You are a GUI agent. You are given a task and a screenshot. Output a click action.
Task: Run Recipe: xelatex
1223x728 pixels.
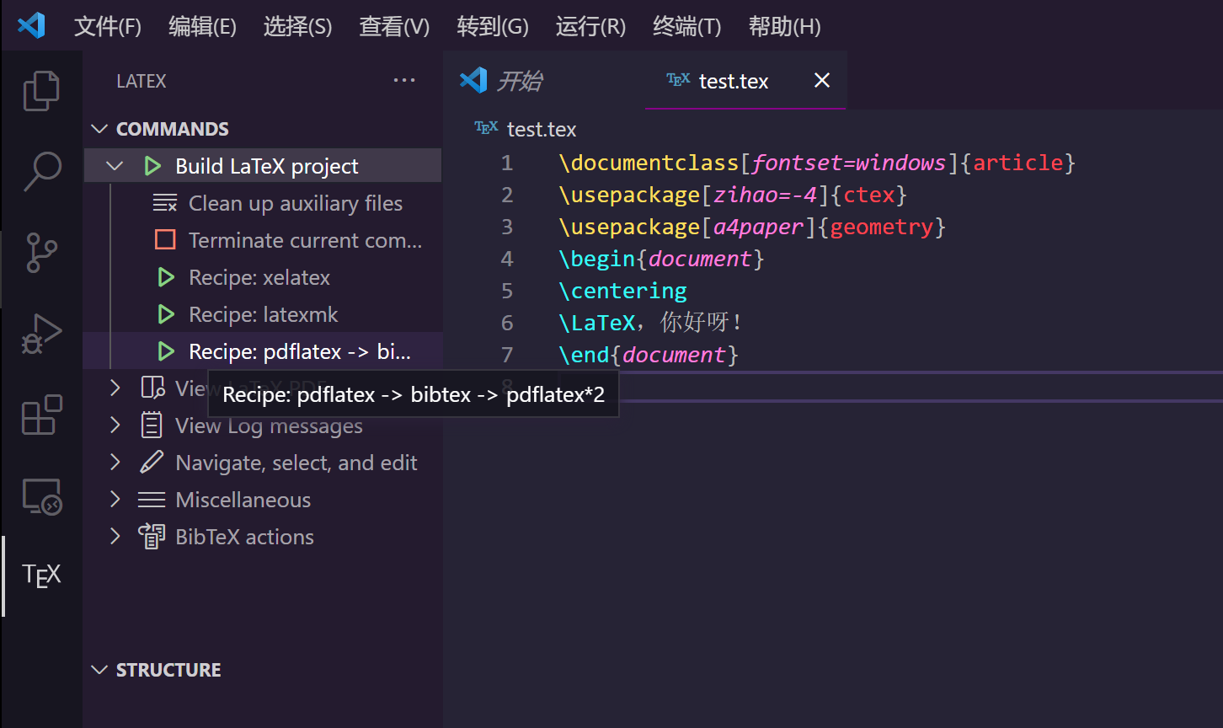(259, 277)
